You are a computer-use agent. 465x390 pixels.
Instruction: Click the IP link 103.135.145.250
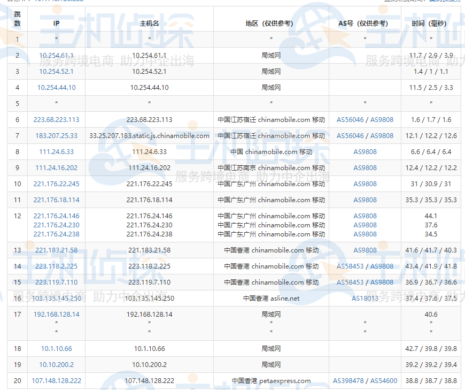click(x=56, y=298)
